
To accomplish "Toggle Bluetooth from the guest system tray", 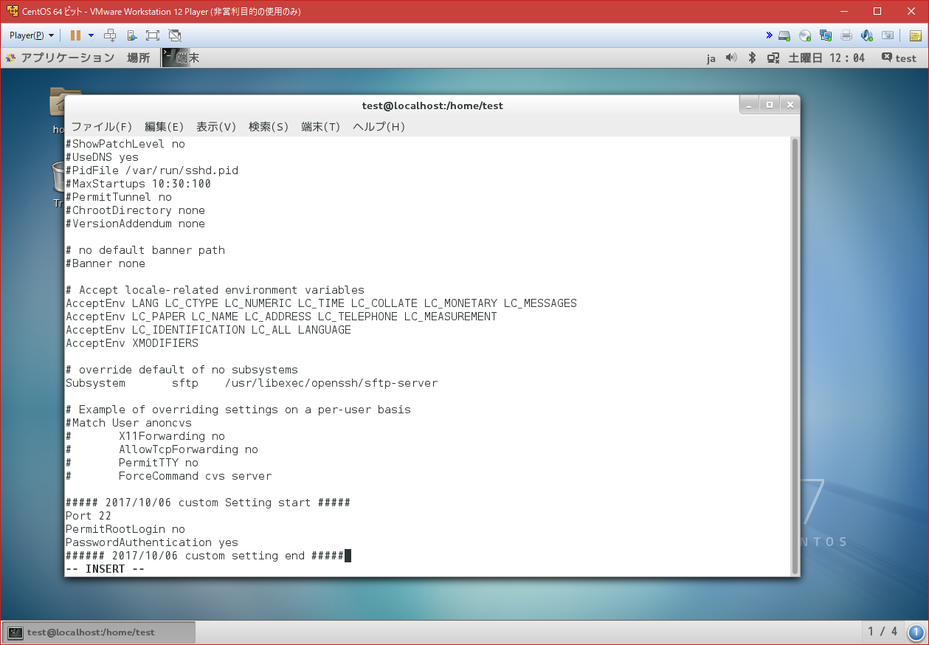I will (752, 58).
